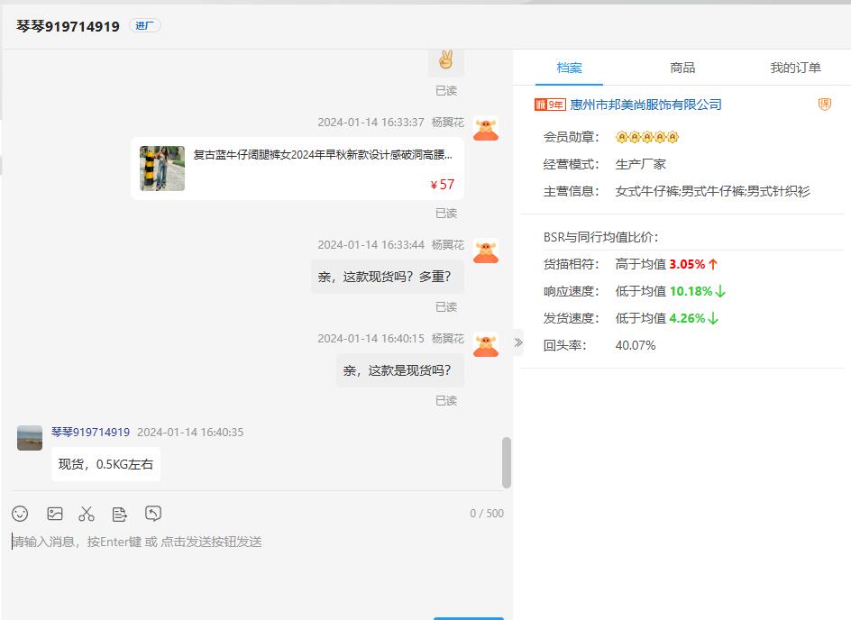
Task: Open product title 复古蓝牛仔阔腿裤女2024年
Action: tap(323, 155)
